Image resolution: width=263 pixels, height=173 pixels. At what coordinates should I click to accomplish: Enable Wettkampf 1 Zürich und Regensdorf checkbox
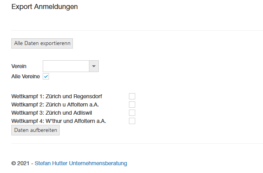132,96
